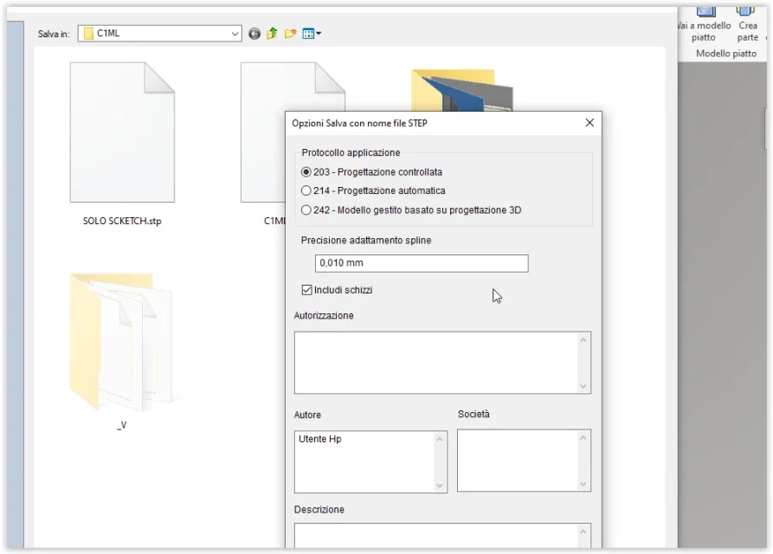The image size is (773, 554).
Task: Choose 242 - Modello gestito option
Action: 306,209
